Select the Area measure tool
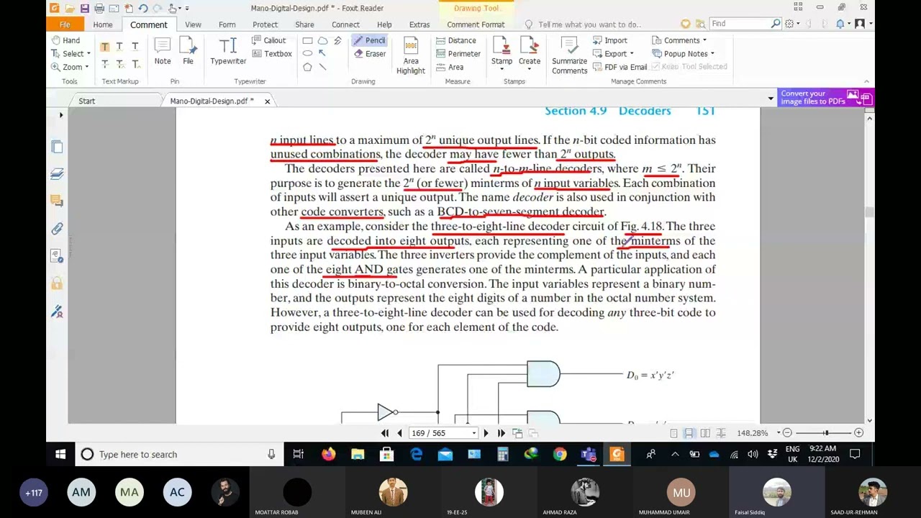 point(450,67)
